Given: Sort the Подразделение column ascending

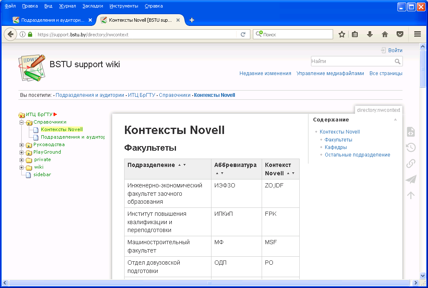Looking at the screenshot, I should point(179,164).
